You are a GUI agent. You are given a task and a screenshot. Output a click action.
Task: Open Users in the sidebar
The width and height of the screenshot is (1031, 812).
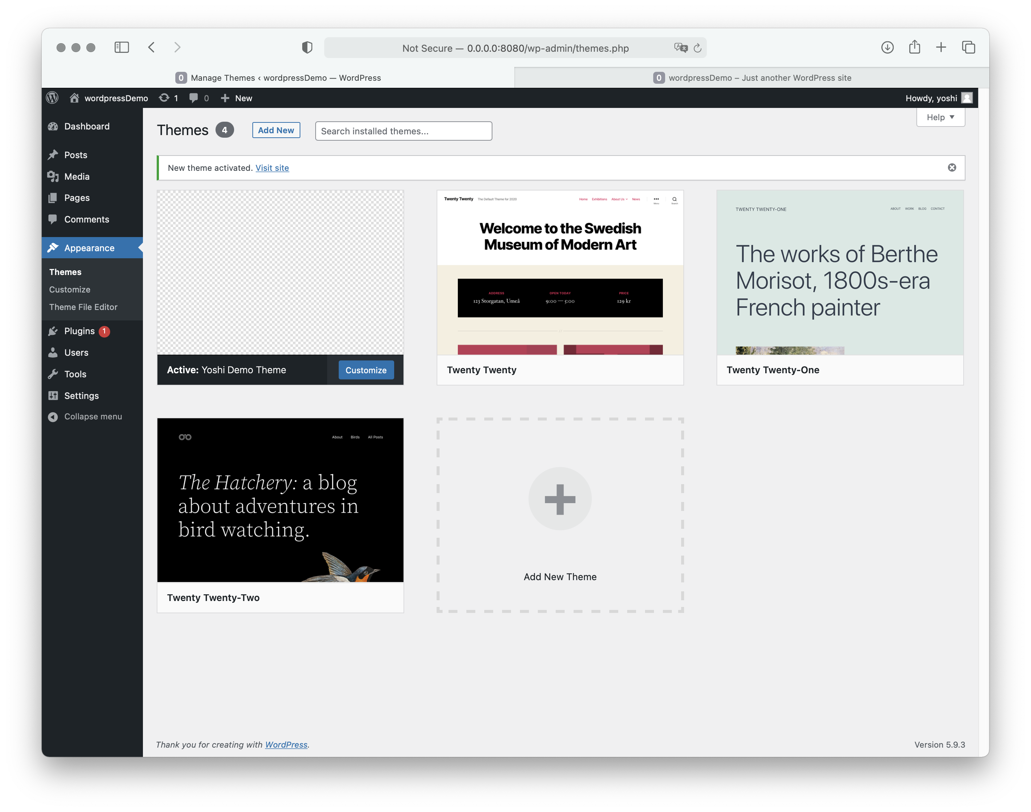click(x=92, y=352)
